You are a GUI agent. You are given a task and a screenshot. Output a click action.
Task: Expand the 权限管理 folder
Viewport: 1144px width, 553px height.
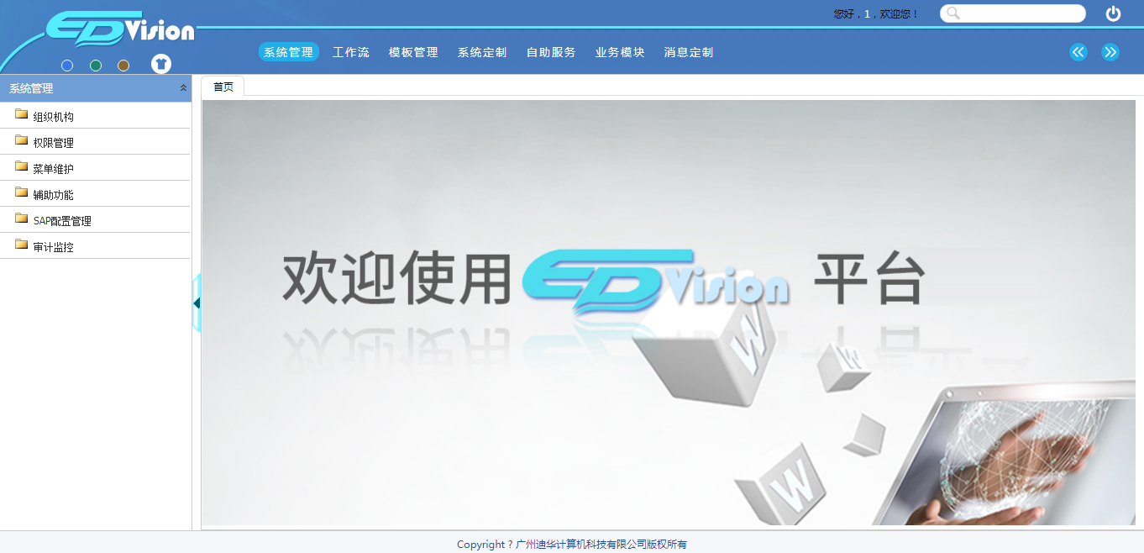coord(95,142)
